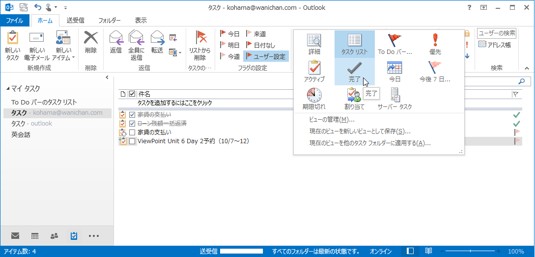
Task: Mark unfinished 家賃の支払い as complete
Action: (x=132, y=132)
